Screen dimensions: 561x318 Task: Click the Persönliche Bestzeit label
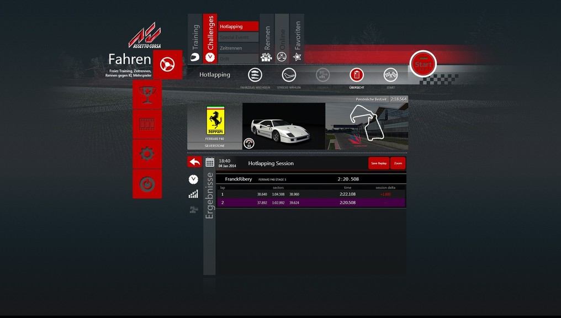click(x=371, y=99)
